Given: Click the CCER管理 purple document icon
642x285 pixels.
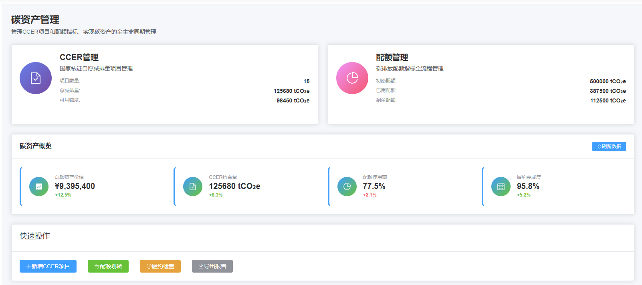Looking at the screenshot, I should coord(36,78).
